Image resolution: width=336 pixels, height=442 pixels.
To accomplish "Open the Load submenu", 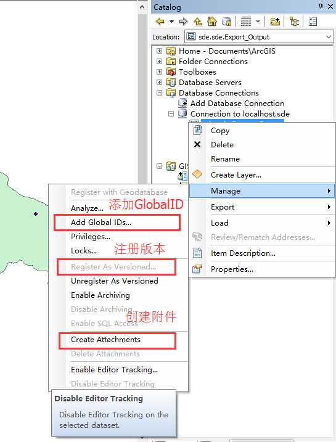I will coord(262,223).
